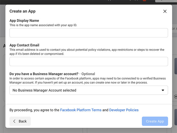Click the Business Manager account question label
The image size is (177, 133).
(x=44, y=74)
